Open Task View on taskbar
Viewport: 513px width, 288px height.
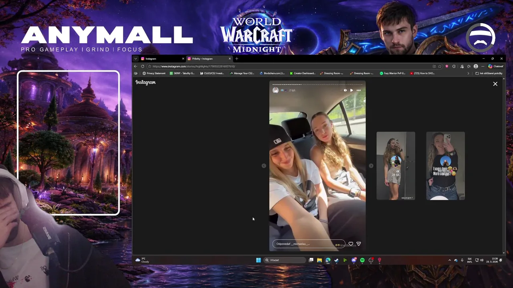311,260
